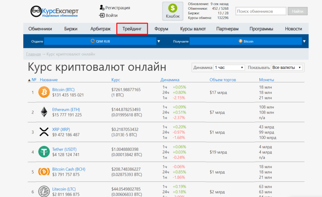
Task: Open the Биржи menu item
Action: pyautogui.click(x=71, y=29)
